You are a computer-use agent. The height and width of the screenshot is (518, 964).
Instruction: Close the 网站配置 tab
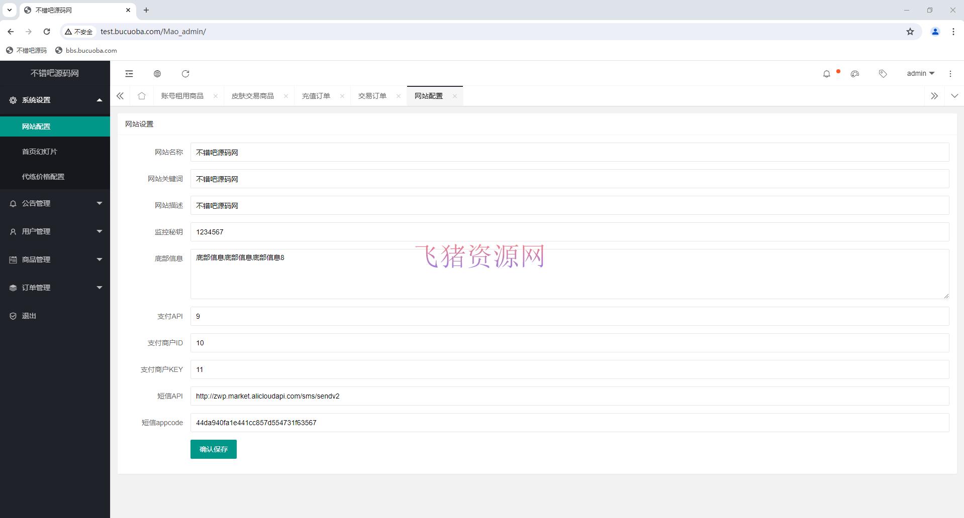click(x=455, y=96)
